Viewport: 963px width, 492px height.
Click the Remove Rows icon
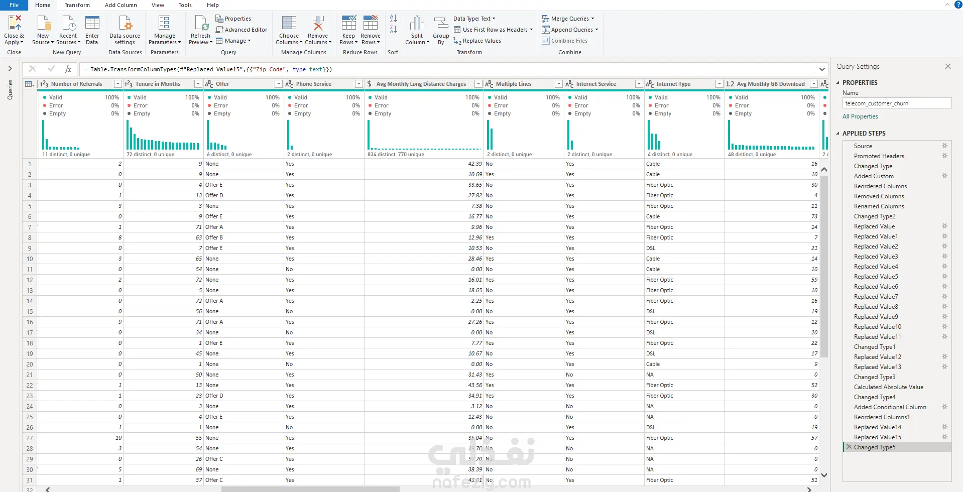[371, 23]
